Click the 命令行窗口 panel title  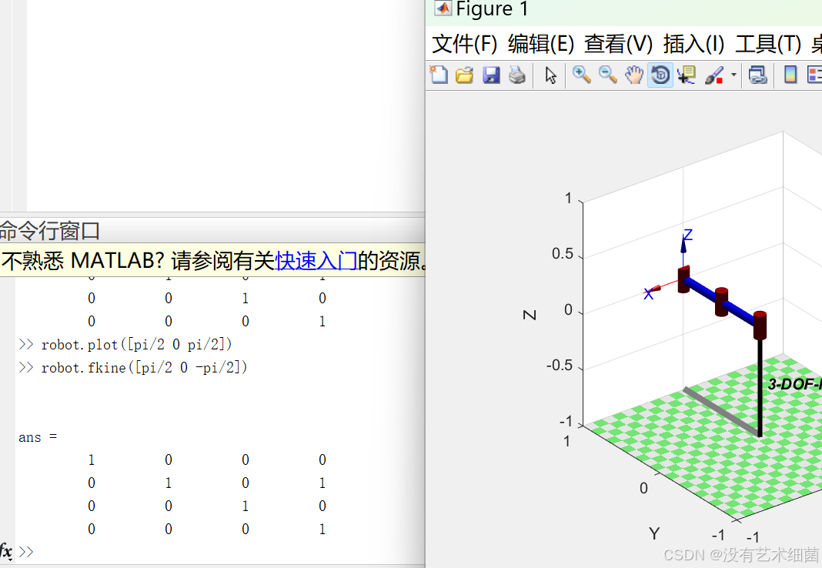click(x=49, y=231)
